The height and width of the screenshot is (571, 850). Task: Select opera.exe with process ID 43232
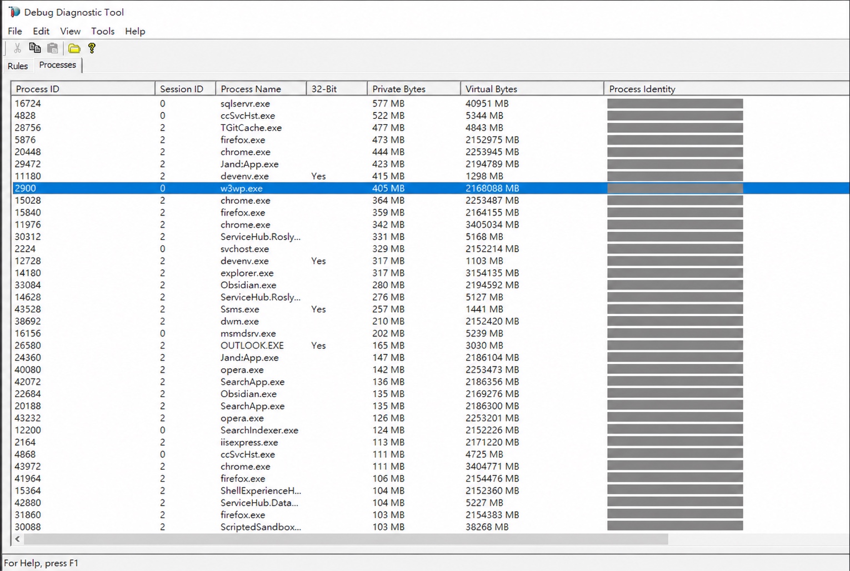431,418
